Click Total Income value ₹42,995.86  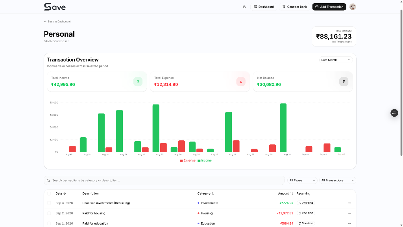(63, 84)
